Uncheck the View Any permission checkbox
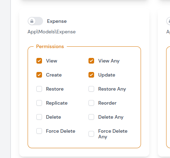 pos(91,61)
